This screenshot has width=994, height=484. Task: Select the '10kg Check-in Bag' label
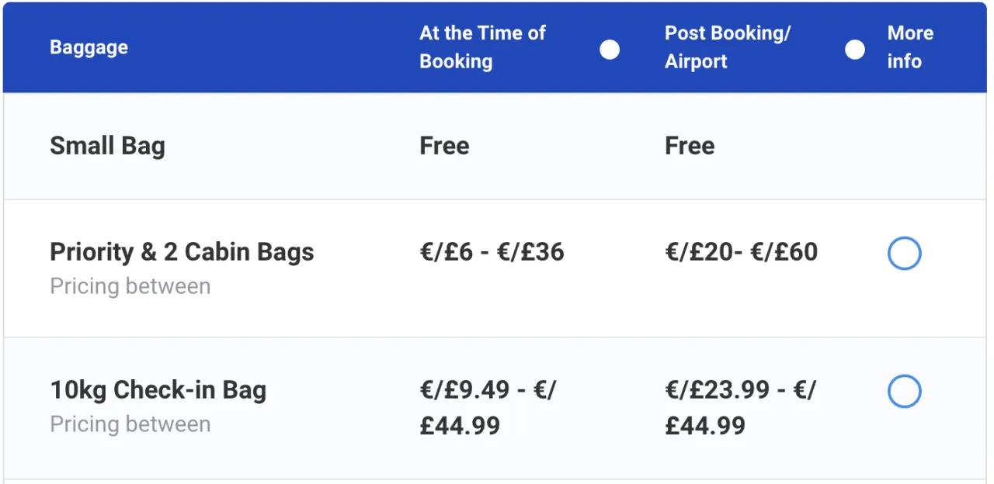point(158,389)
